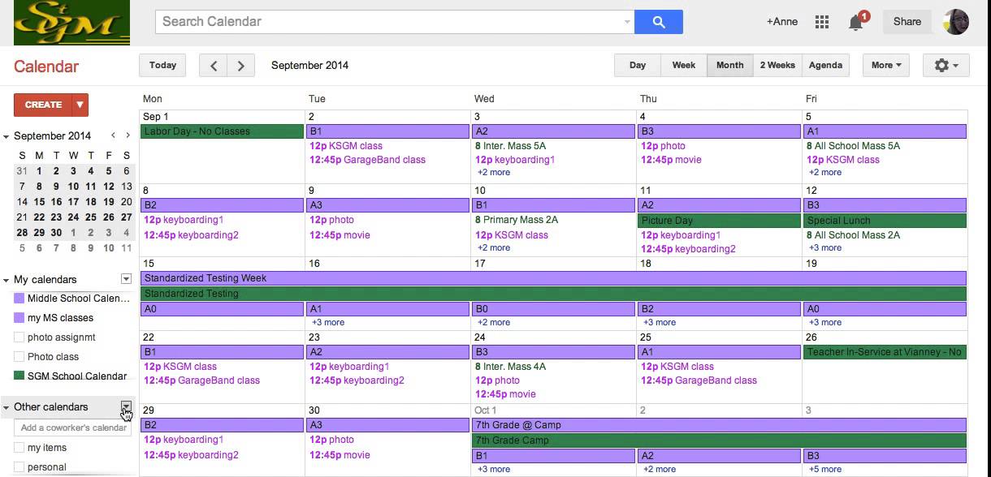Click the blue search magnifier button
This screenshot has width=991, height=477.
point(658,22)
